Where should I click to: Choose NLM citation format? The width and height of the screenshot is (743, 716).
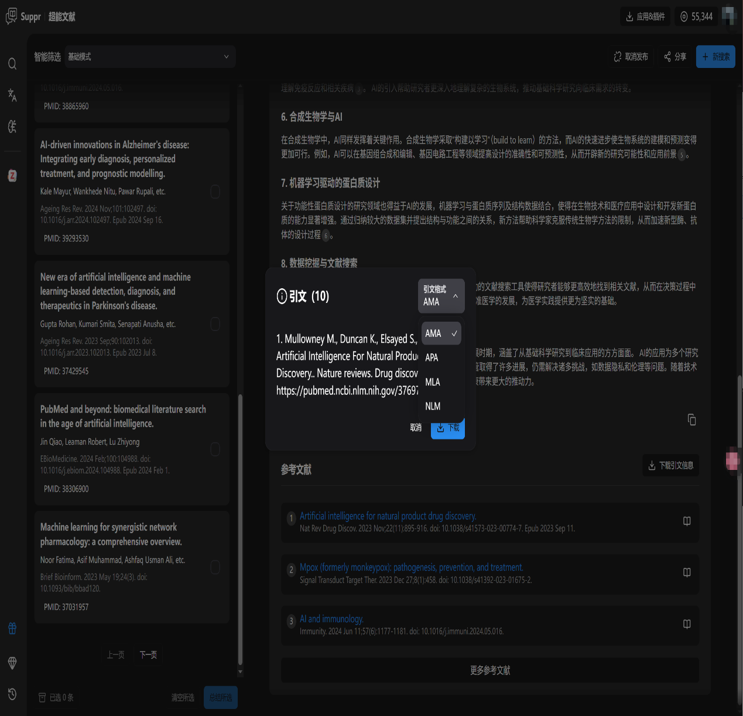433,406
